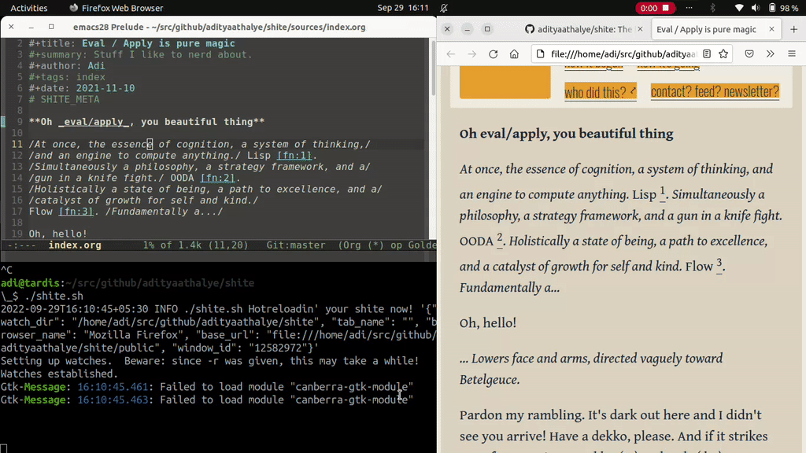The width and height of the screenshot is (806, 453).
Task: Click the file page icon in address bar
Action: (x=540, y=54)
